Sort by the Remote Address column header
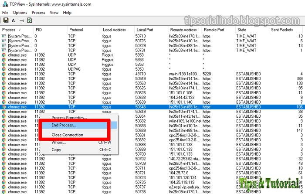 click(185, 30)
